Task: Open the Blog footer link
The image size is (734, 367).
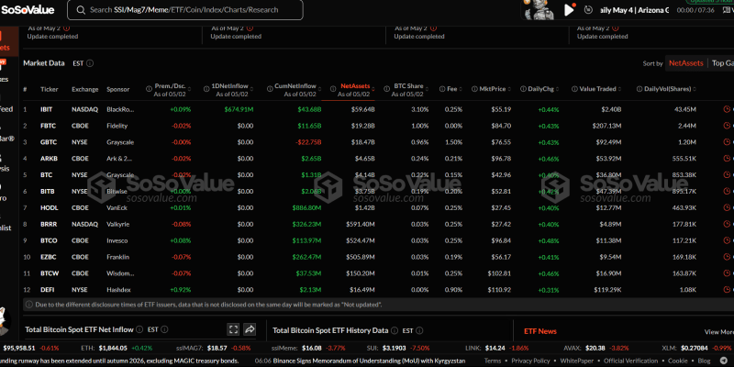Action: (704, 361)
